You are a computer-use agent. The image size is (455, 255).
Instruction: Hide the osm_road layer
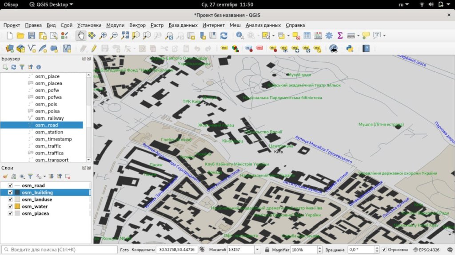click(x=10, y=185)
